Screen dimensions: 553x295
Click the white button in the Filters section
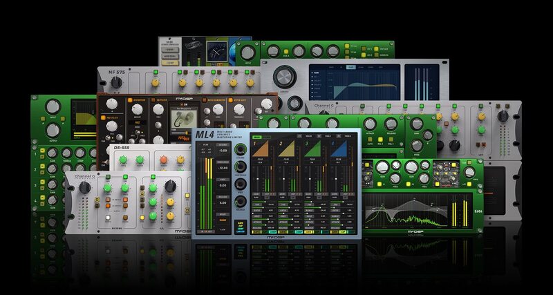(108, 218)
